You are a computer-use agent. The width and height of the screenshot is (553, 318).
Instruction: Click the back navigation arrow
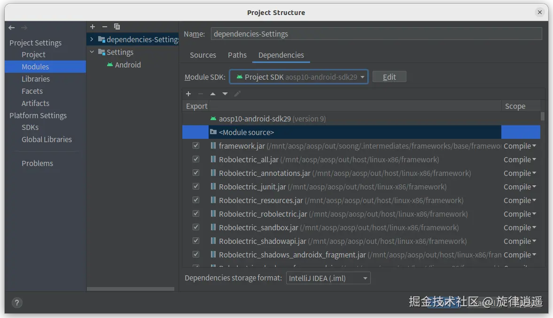[12, 28]
